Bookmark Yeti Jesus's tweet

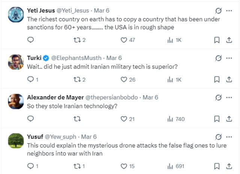pyautogui.click(x=216, y=40)
